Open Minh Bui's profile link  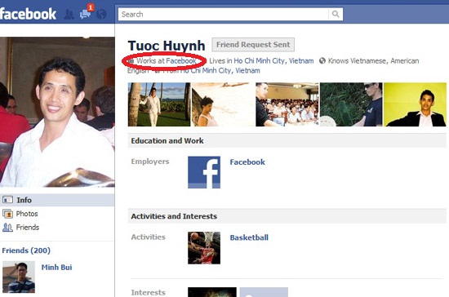[56, 268]
